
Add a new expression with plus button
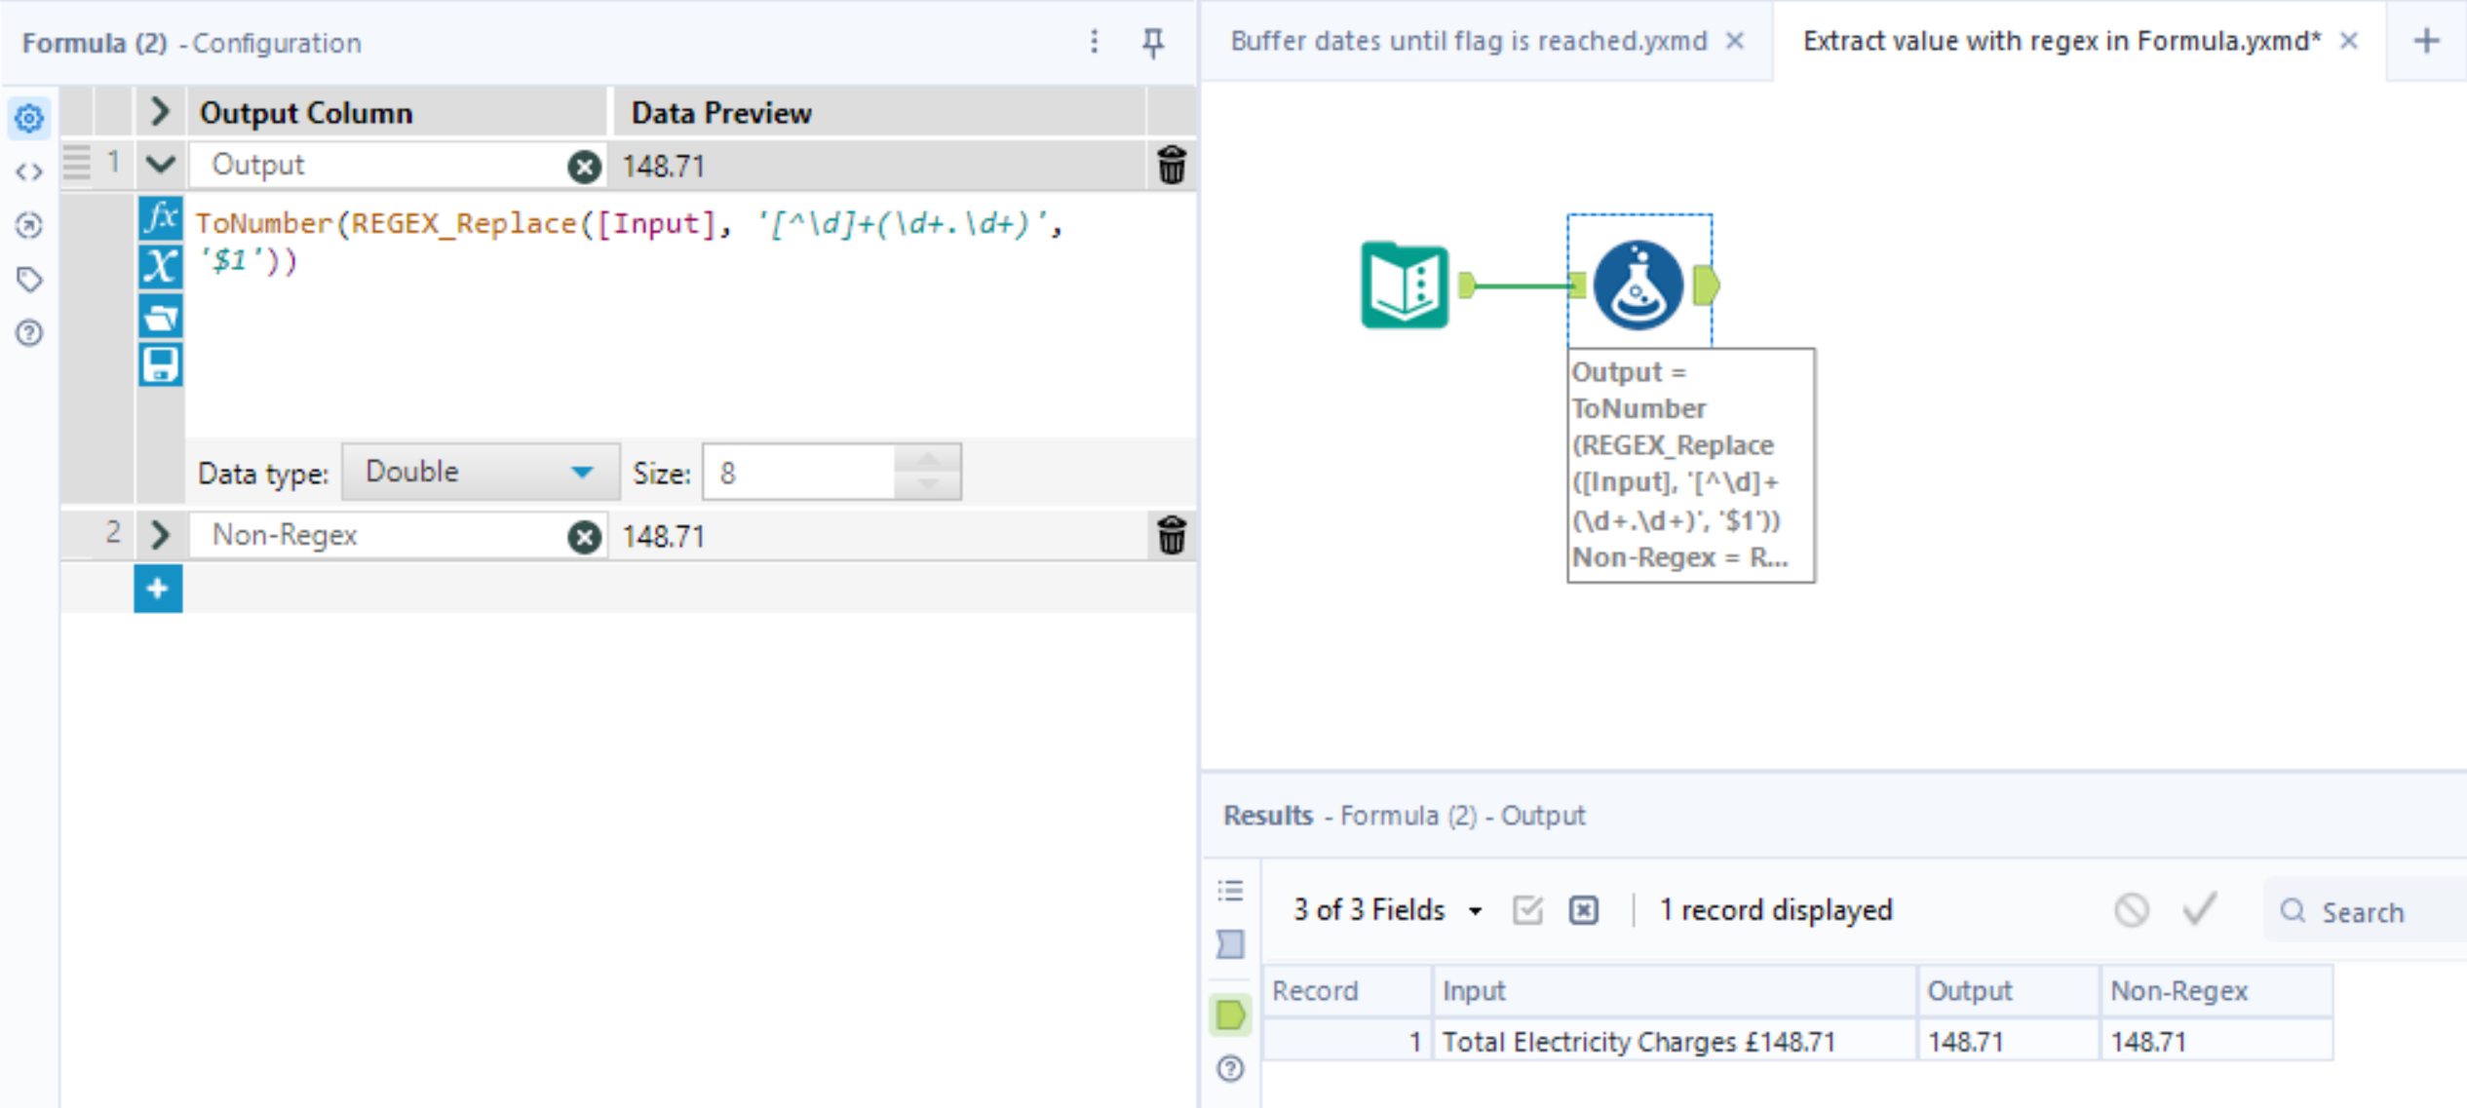tap(158, 589)
